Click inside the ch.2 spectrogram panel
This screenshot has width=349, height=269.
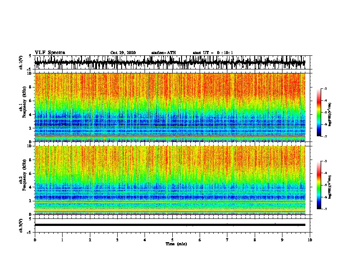[x=170, y=180]
